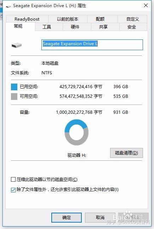Viewport: 154px width, 229px height.
Task: Click the 取消 button
Action: [x=100, y=218]
